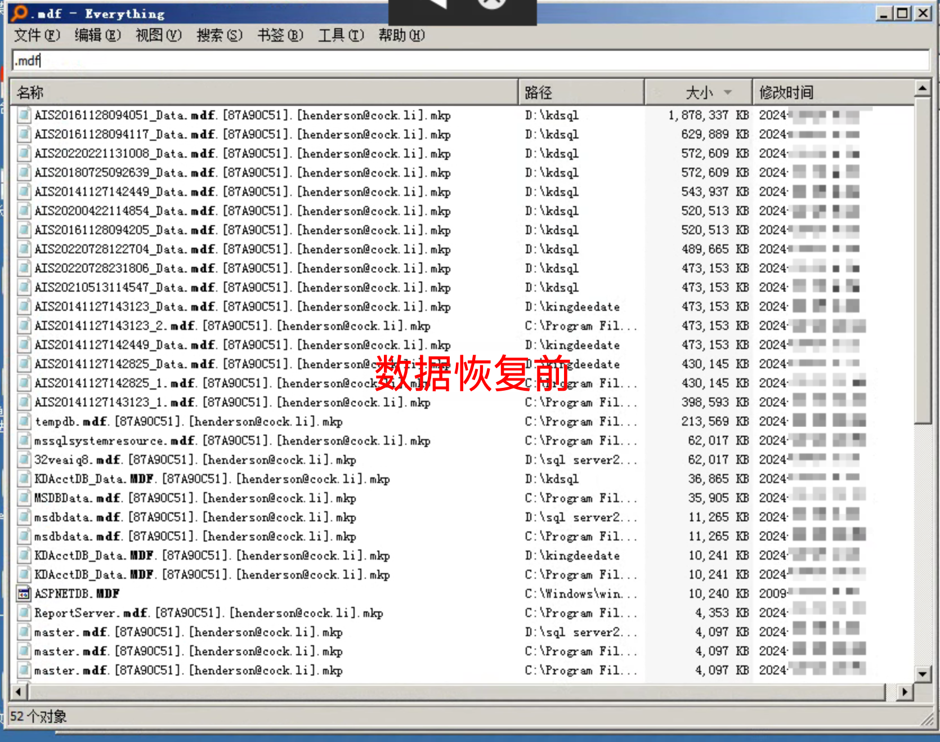This screenshot has width=940, height=742.
Task: Select the file name ReportServer.mdf
Action: click(209, 613)
